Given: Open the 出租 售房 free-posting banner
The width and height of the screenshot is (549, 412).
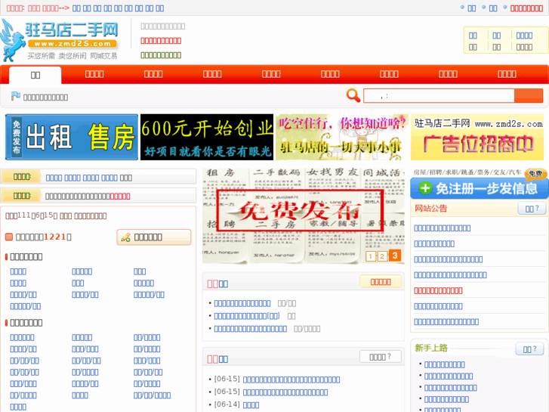Looking at the screenshot, I should click(72, 137).
